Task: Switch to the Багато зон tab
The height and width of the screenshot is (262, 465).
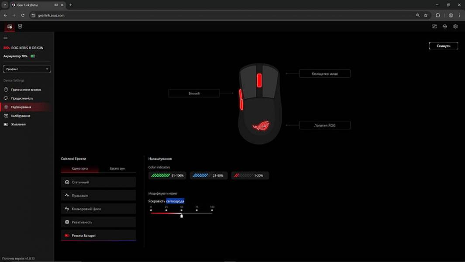Action: coord(117,169)
